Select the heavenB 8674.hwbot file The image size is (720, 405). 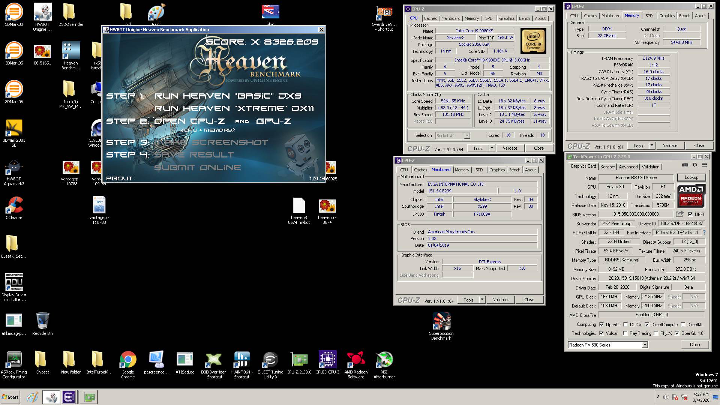click(x=299, y=211)
